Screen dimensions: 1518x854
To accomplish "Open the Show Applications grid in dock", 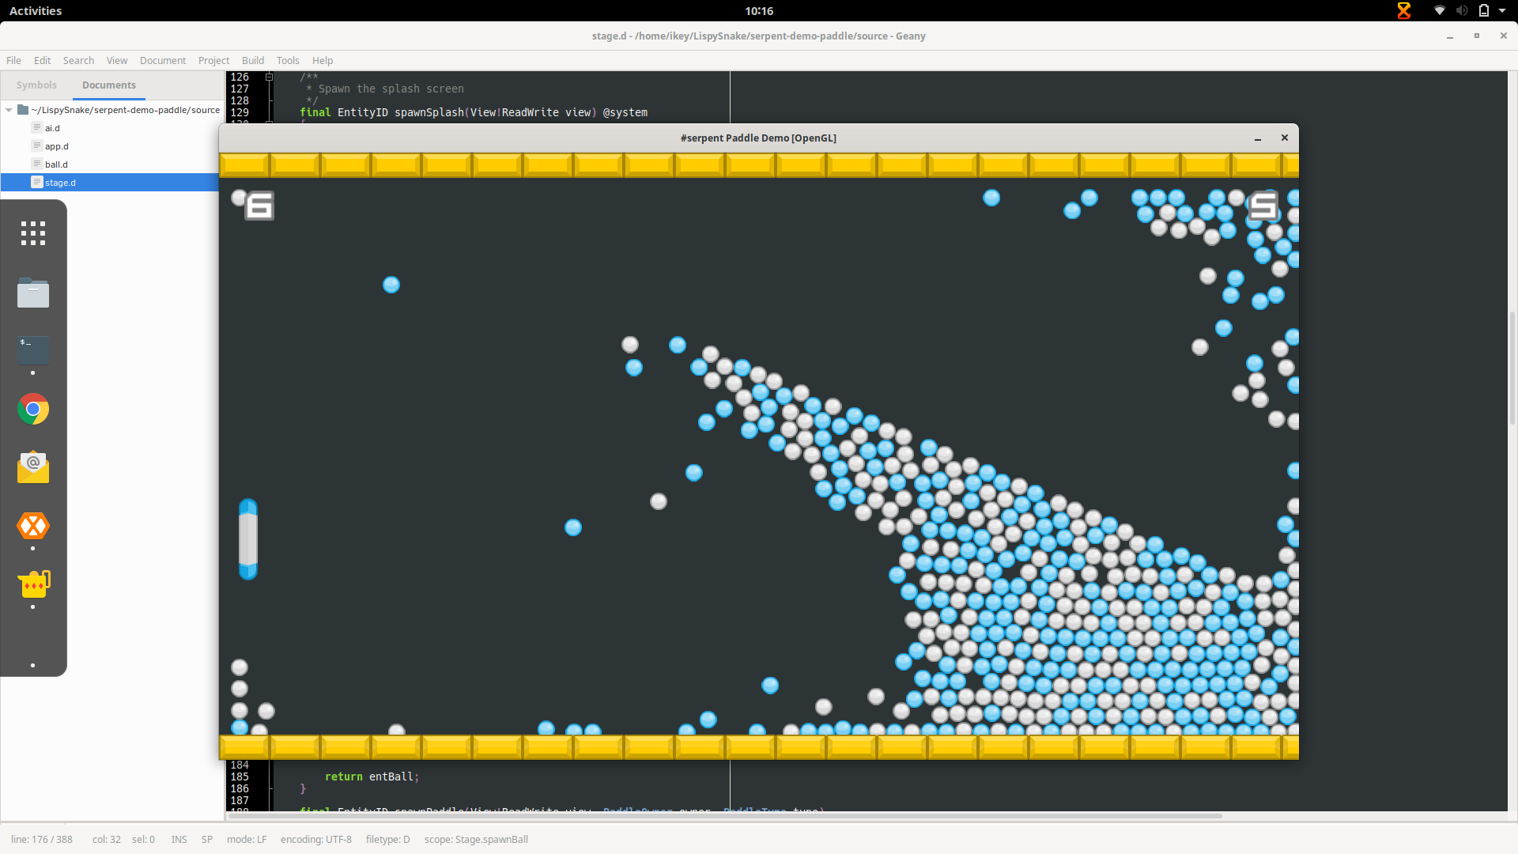I will [x=33, y=233].
